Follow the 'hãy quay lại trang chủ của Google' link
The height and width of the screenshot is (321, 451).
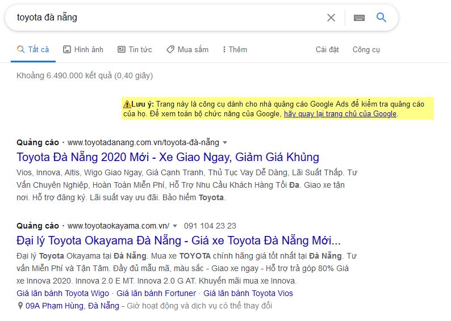pos(340,114)
